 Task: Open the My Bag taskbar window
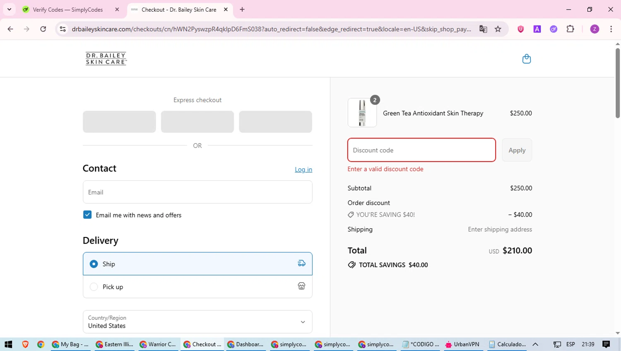pos(70,344)
